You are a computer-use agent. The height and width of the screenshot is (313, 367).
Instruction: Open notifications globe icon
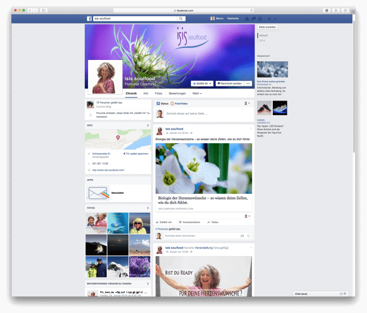click(260, 19)
